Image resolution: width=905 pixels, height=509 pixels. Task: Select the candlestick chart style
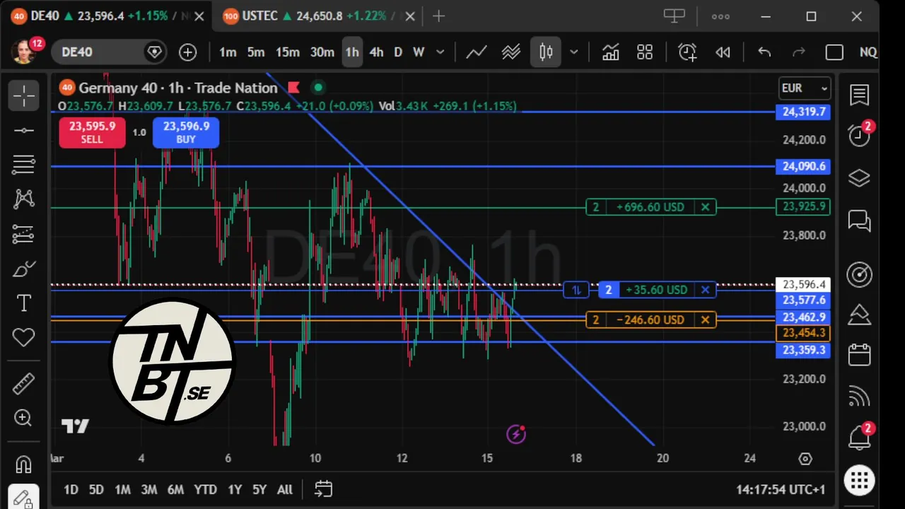(x=546, y=52)
